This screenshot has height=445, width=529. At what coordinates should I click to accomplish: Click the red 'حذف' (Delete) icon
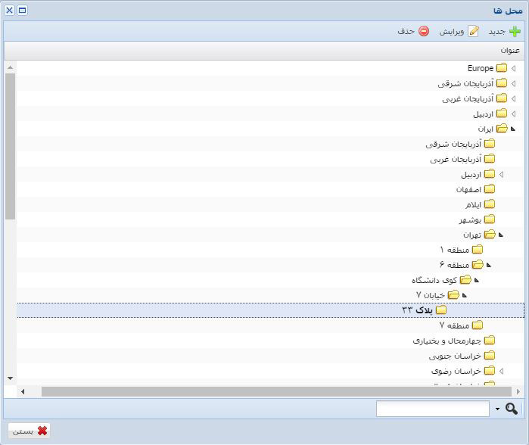pos(424,31)
